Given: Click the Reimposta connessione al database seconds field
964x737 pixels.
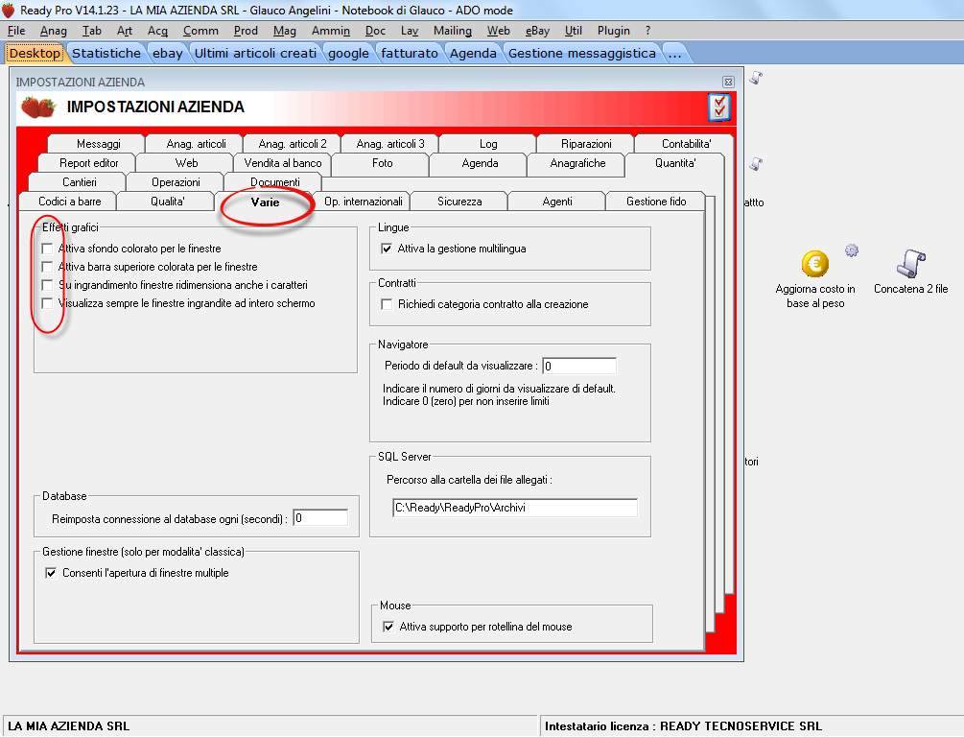Looking at the screenshot, I should (x=320, y=518).
